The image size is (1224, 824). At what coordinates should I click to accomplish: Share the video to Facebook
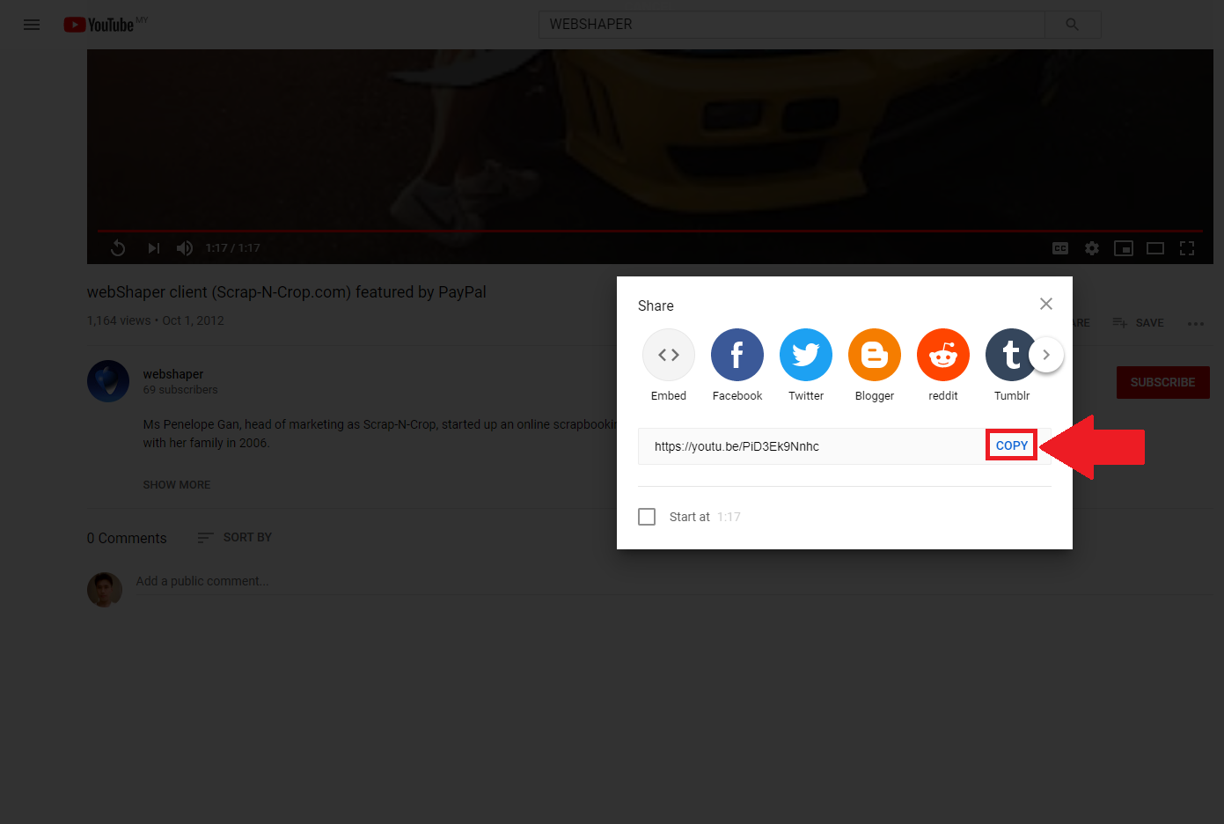point(737,365)
